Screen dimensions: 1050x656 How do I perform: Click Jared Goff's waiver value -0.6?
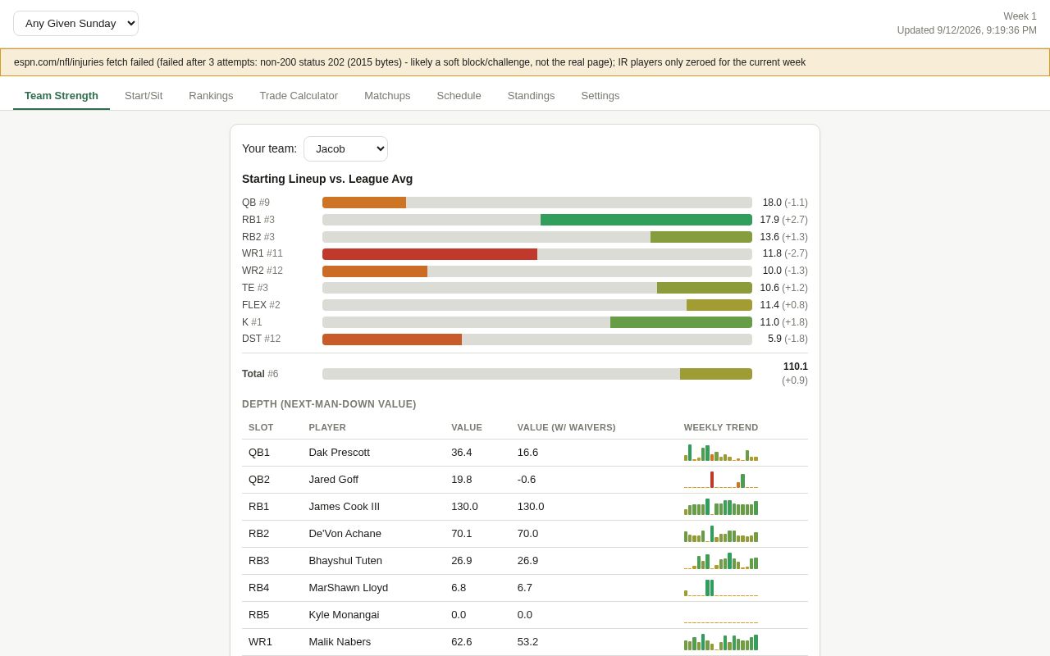527,480
